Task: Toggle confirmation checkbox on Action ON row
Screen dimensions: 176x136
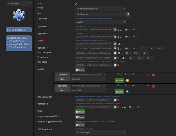Action: [121, 30]
